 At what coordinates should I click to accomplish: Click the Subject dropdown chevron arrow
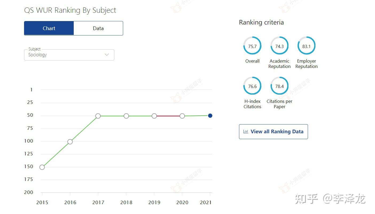coord(107,55)
